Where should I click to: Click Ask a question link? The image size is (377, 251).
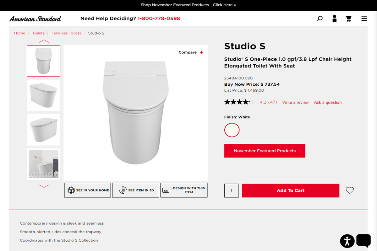(x=328, y=102)
